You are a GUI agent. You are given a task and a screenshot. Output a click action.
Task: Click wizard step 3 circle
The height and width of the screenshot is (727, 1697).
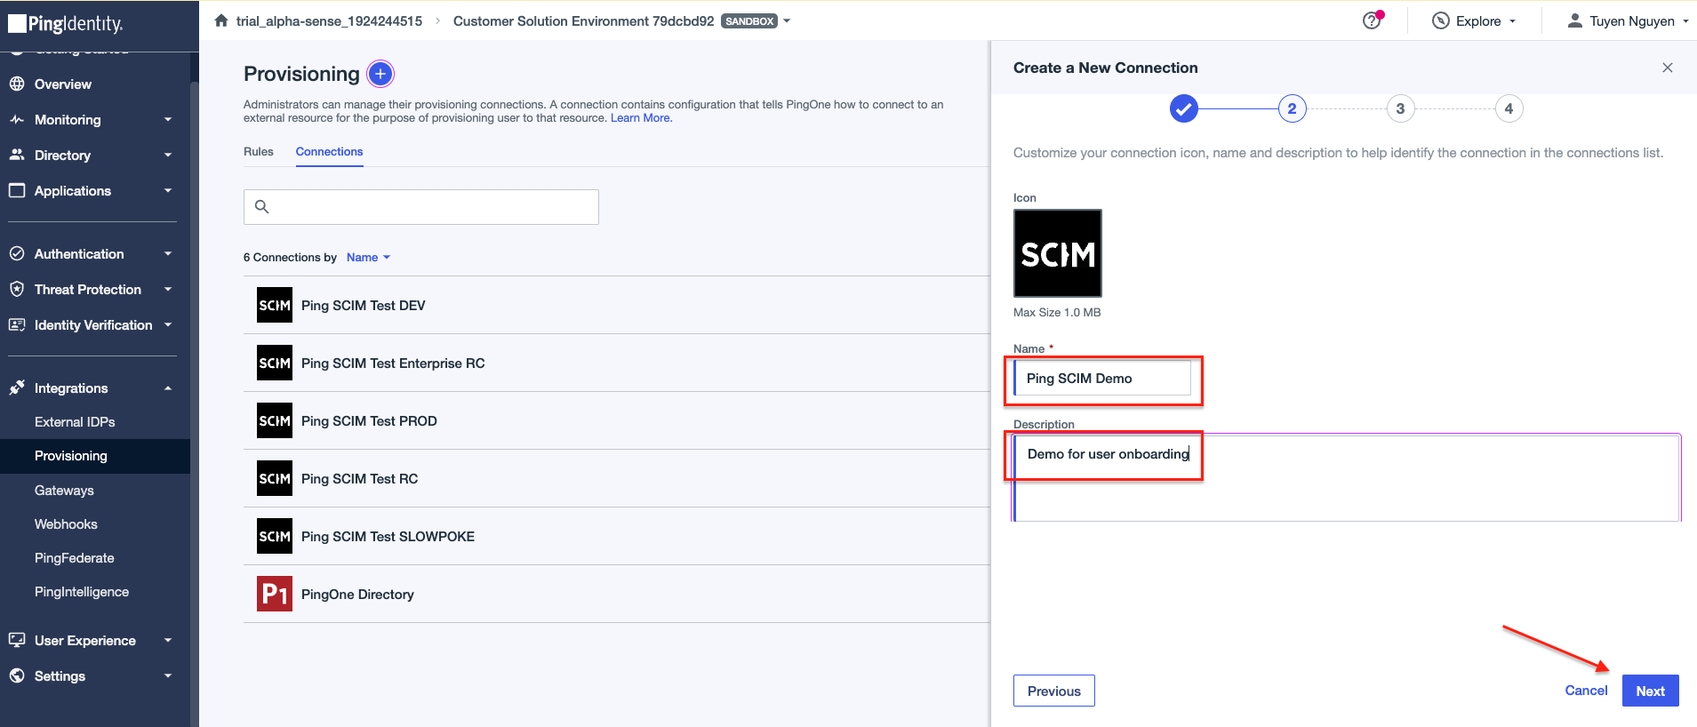pyautogui.click(x=1400, y=108)
